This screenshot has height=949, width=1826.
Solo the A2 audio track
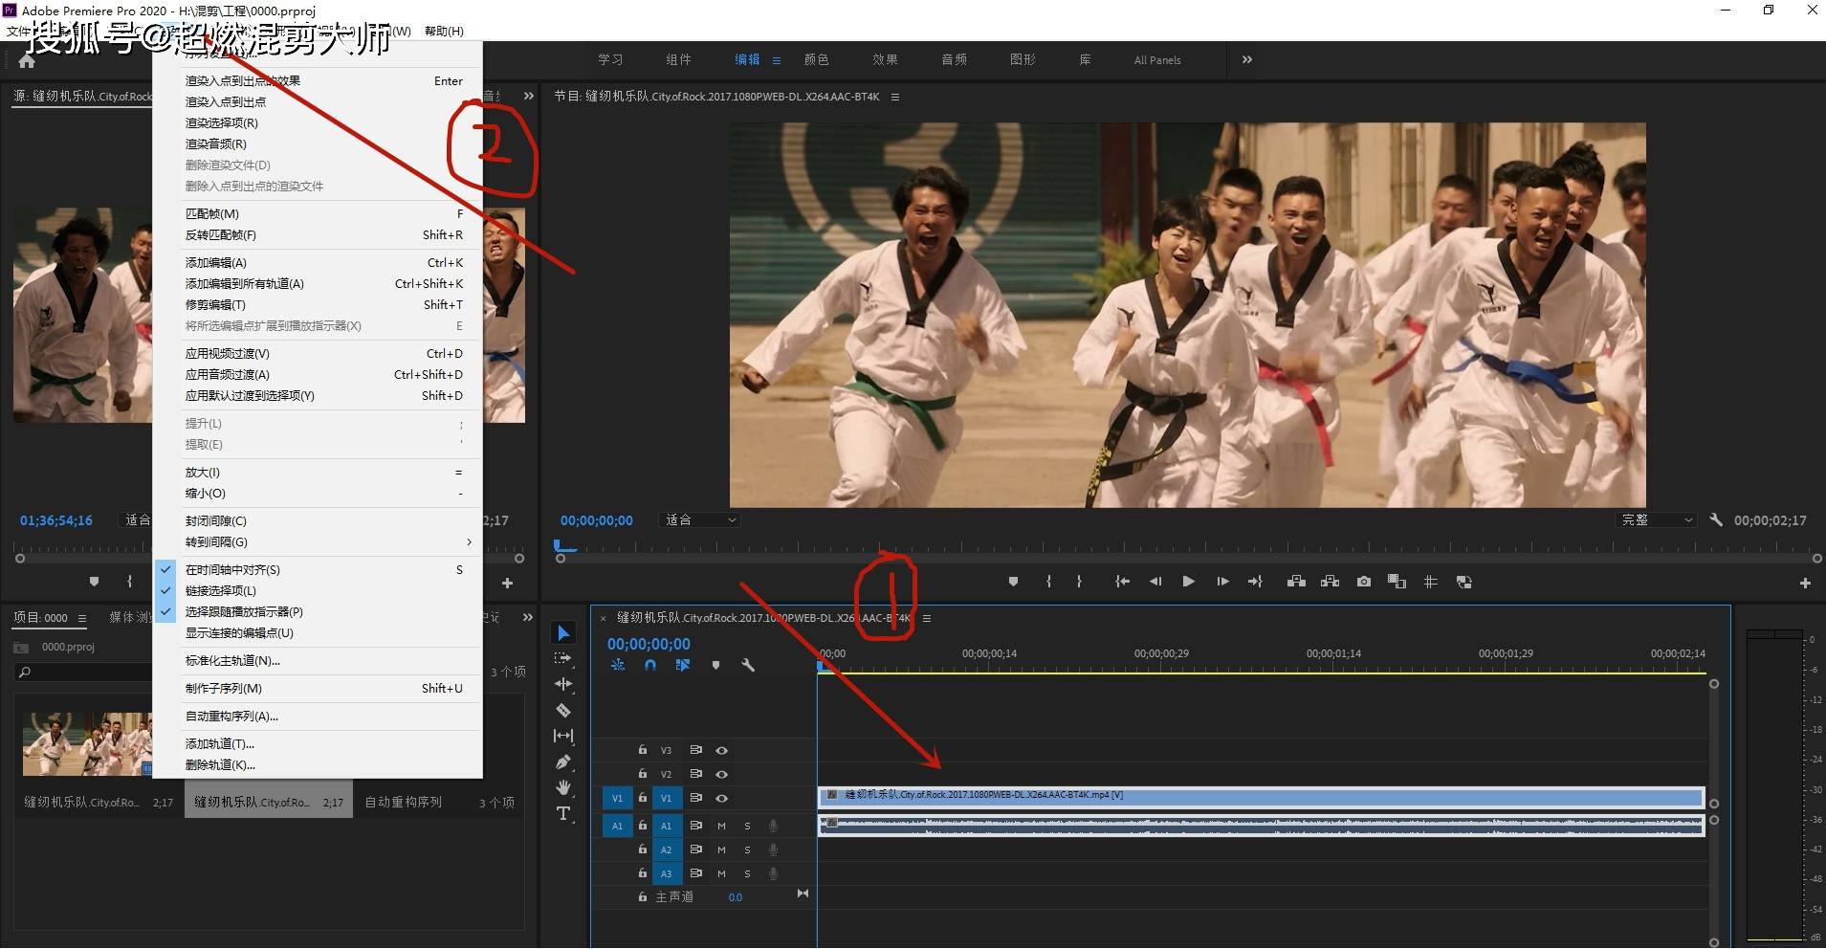747,850
